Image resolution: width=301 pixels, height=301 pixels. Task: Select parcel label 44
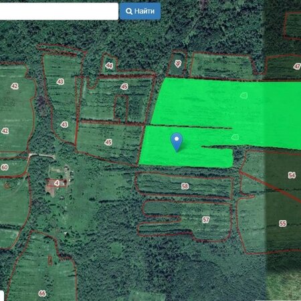(x=109, y=66)
